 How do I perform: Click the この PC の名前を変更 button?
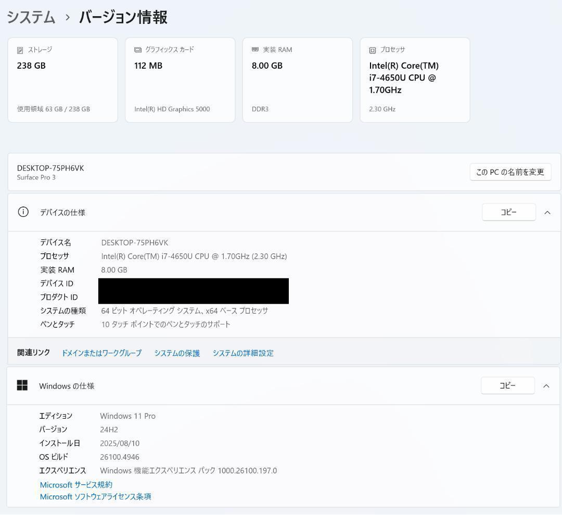[x=510, y=172]
